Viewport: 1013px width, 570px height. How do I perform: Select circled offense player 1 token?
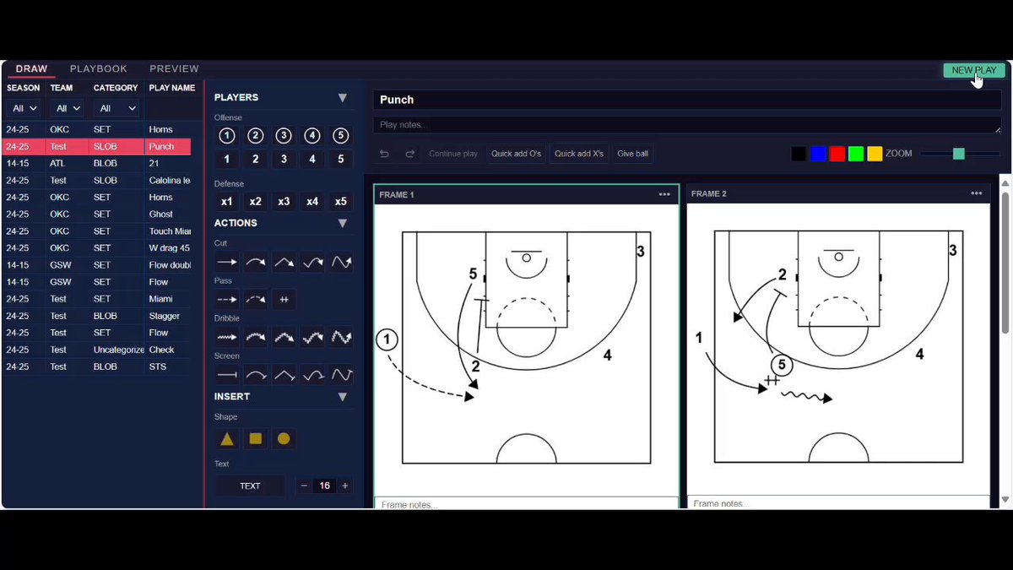(226, 136)
